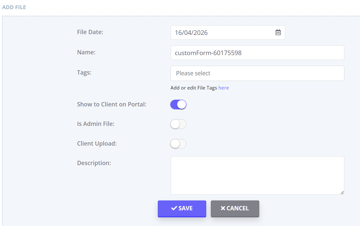Image resolution: width=360 pixels, height=226 pixels.
Task: Open the Tags 'Please select' dropdown
Action: pos(257,73)
